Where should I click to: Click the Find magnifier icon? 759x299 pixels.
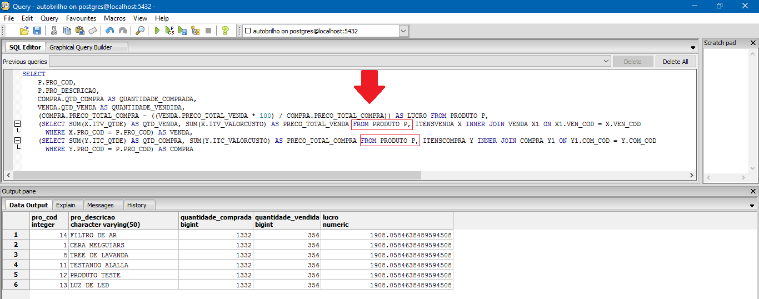tap(140, 31)
